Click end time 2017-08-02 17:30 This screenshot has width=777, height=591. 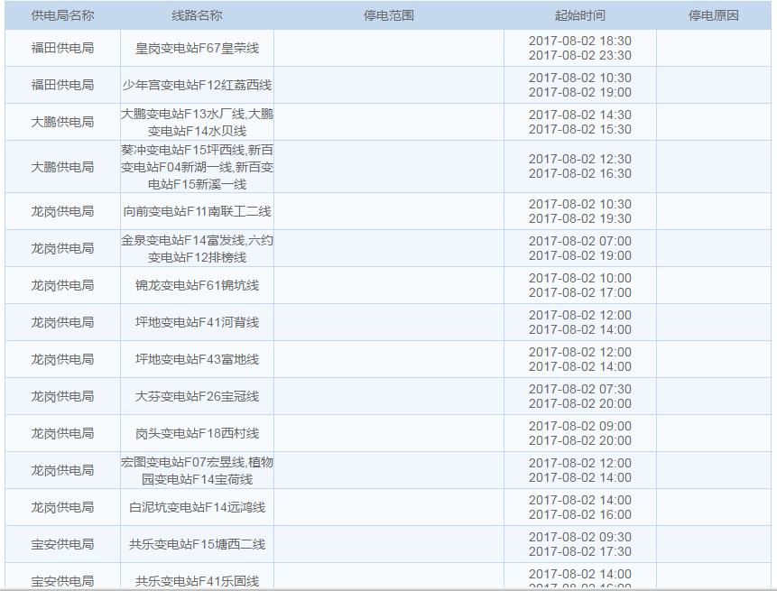click(x=580, y=551)
